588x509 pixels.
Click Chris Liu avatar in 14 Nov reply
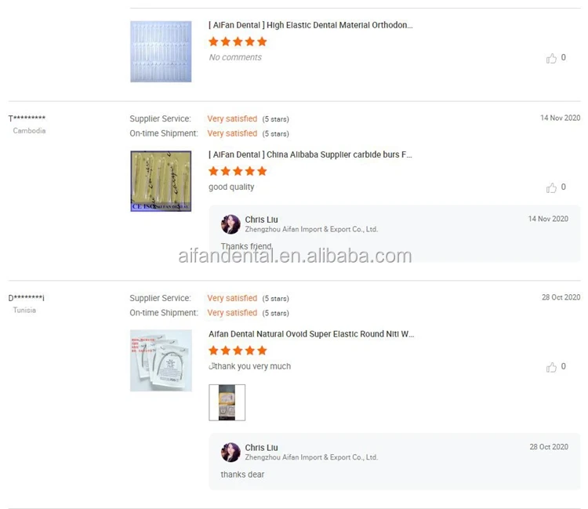(x=230, y=224)
